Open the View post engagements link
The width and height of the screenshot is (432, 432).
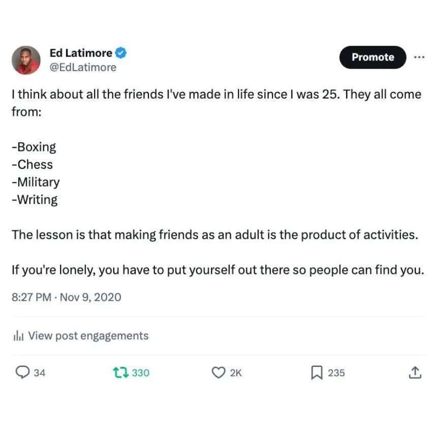point(88,336)
